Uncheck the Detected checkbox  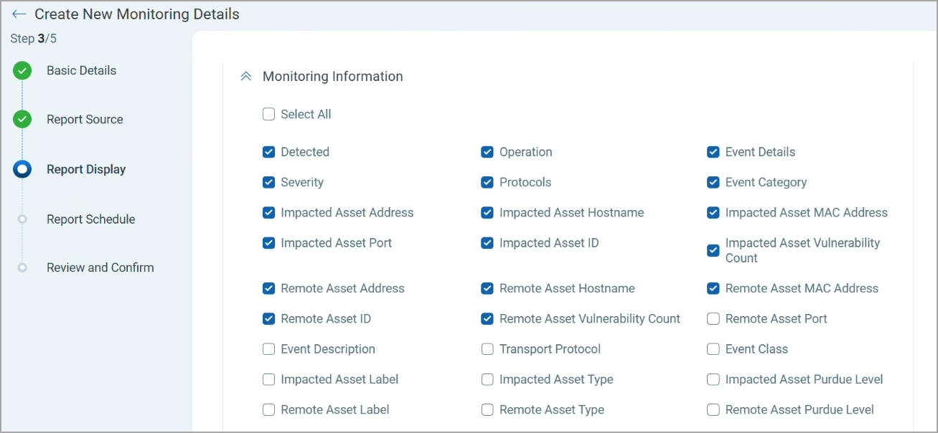click(x=269, y=152)
